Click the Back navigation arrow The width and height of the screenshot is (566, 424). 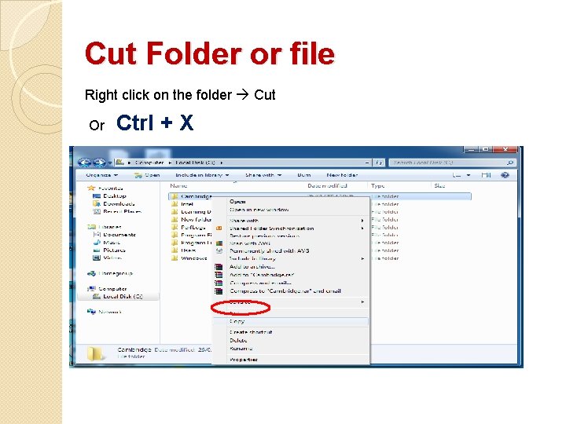coord(84,163)
